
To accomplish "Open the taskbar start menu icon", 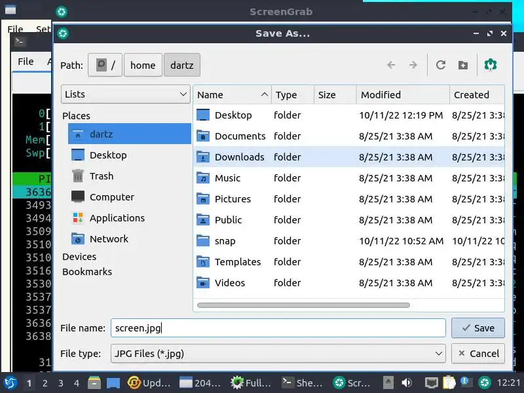I will [10, 383].
